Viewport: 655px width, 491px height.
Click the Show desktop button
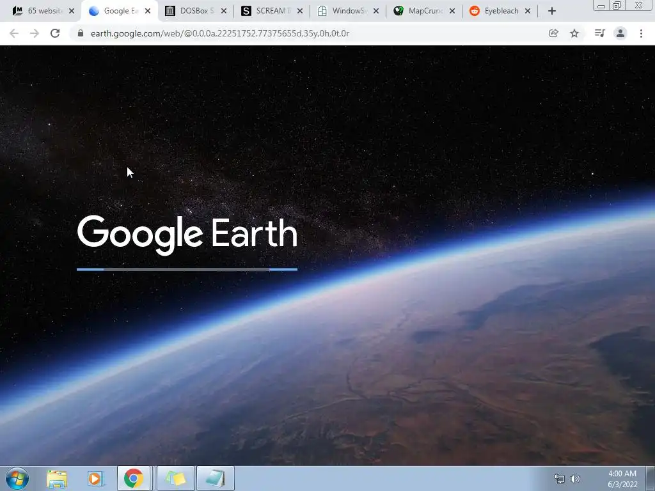click(x=651, y=478)
